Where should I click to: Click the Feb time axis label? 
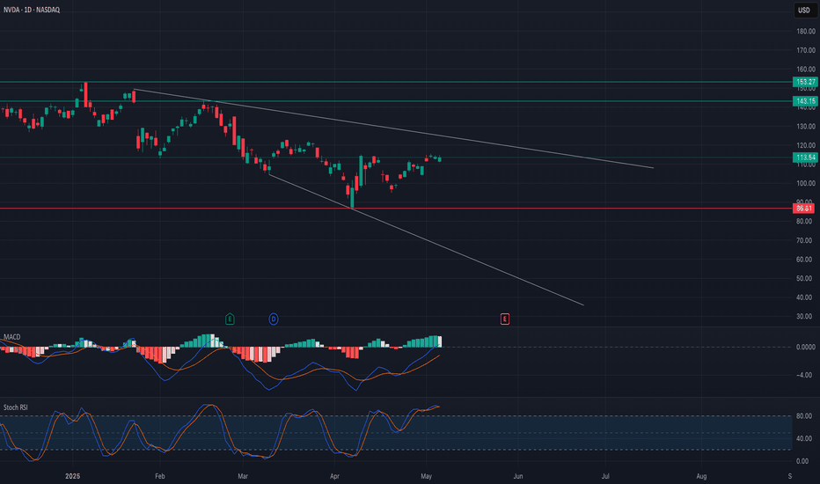160,476
